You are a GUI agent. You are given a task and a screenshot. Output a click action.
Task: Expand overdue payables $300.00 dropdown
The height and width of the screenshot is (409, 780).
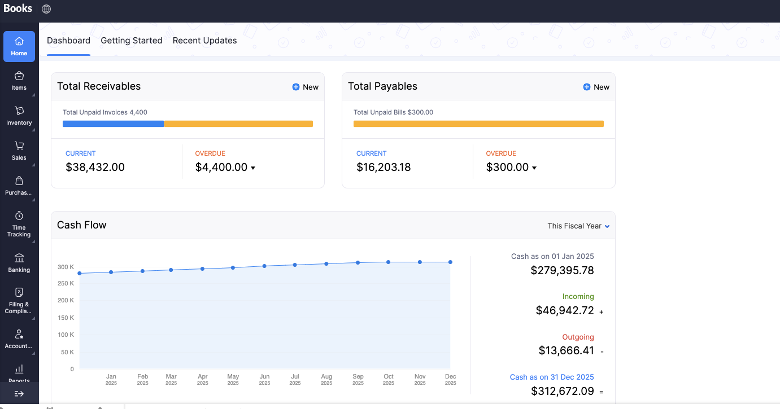(x=534, y=168)
